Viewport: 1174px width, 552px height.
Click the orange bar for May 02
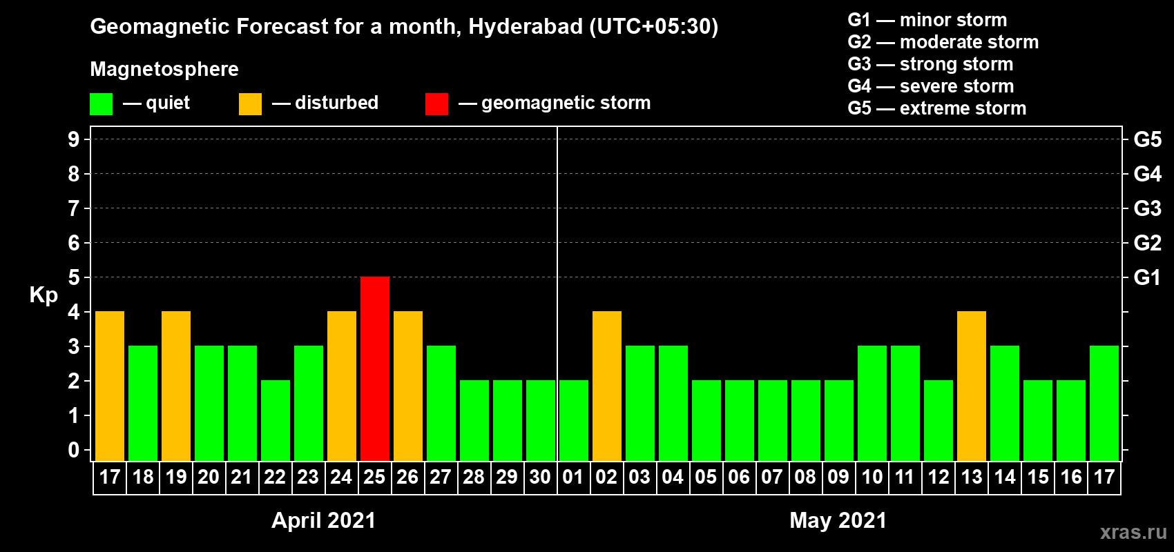(607, 386)
